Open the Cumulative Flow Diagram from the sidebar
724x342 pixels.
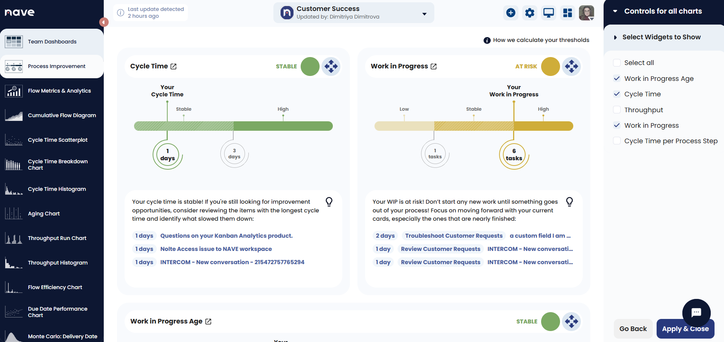point(62,115)
